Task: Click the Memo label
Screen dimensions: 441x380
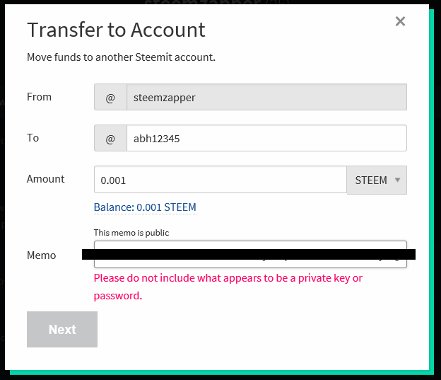Action: tap(42, 255)
